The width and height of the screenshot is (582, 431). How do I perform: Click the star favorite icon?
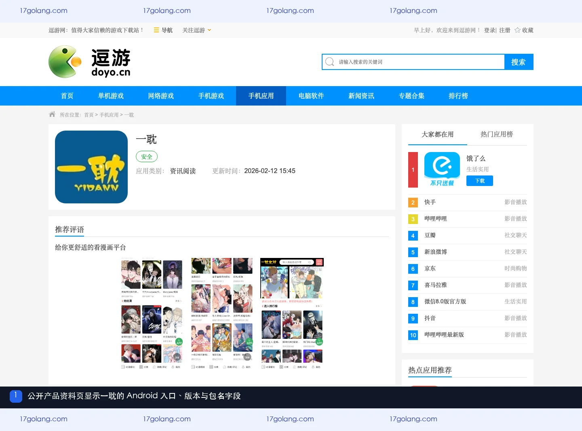click(x=517, y=30)
